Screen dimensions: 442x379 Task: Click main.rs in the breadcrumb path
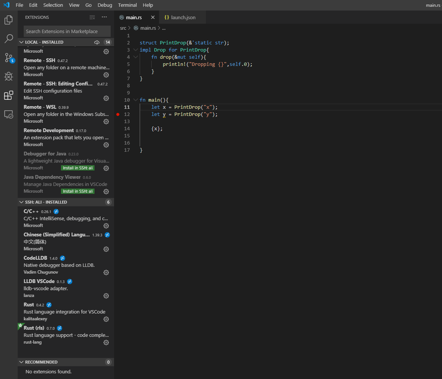[x=148, y=28]
